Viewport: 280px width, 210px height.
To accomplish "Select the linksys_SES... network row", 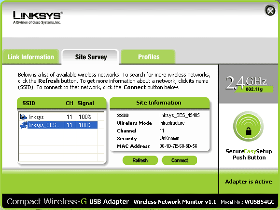I will coord(58,125).
